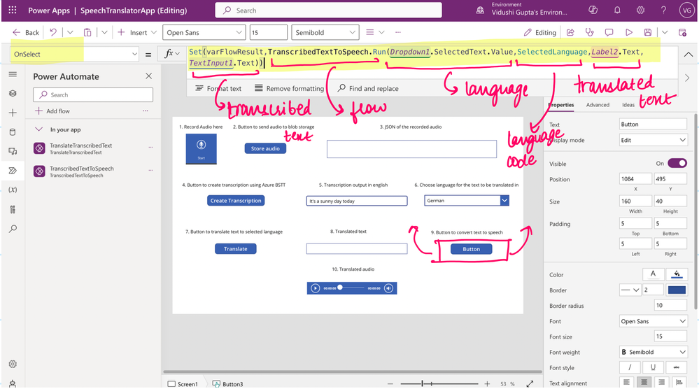This screenshot has height=389, width=699.
Task: Set text alignment to right
Action: pyautogui.click(x=661, y=382)
